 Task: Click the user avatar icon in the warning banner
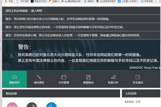click(11, 56)
